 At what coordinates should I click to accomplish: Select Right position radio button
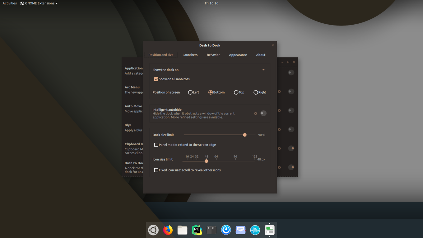pos(256,92)
